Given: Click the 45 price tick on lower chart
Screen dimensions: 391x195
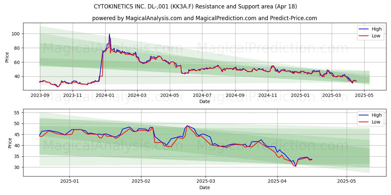Looking at the screenshot, I should point(18,135).
